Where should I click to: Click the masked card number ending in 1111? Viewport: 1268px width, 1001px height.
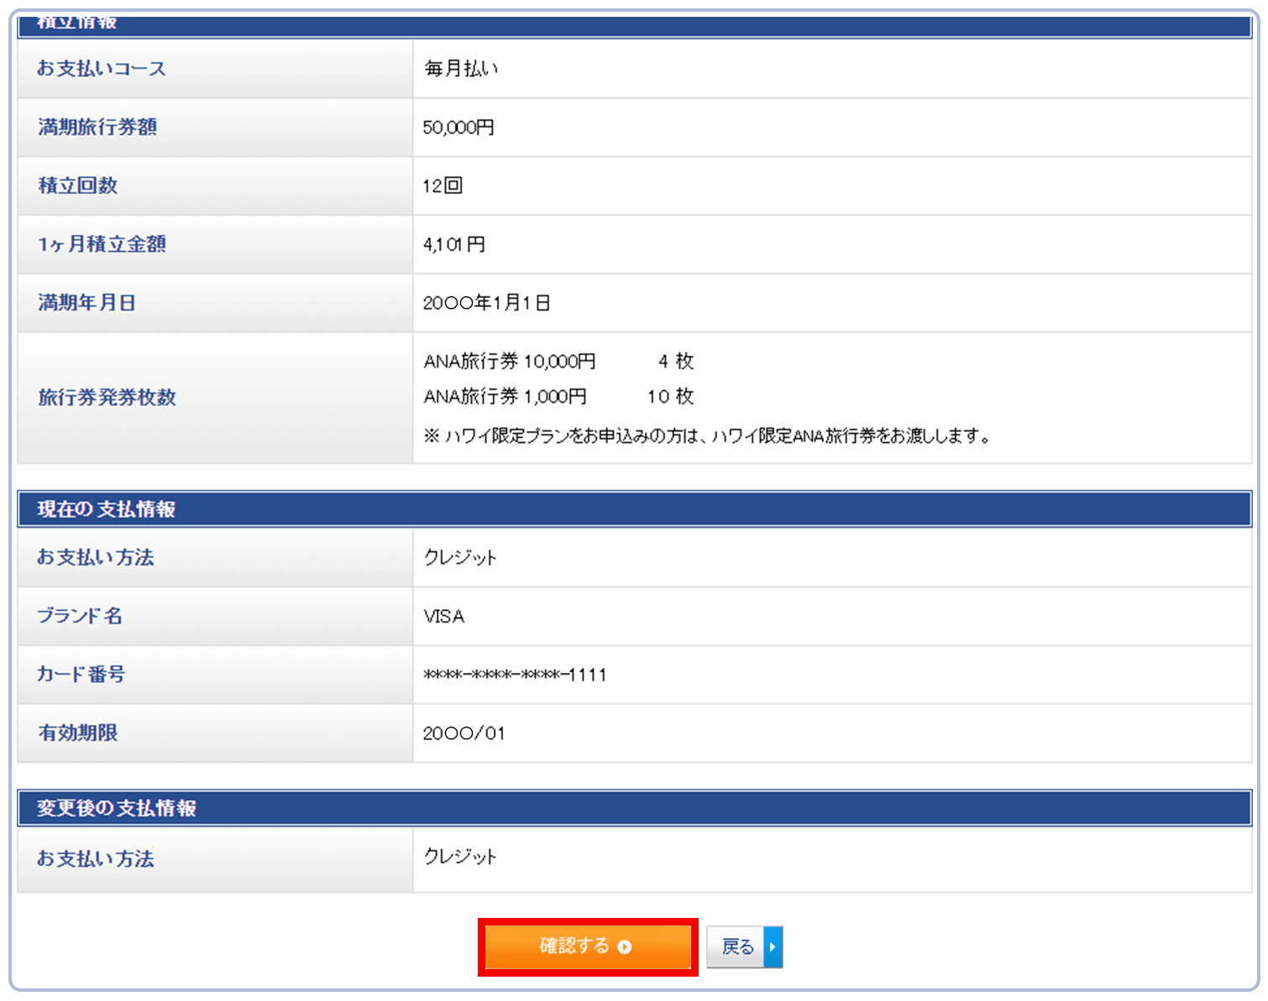pyautogui.click(x=515, y=675)
